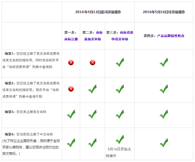195x162 pixels.
Task: Click red cross for 场景1 in 第二步 column
Action: coord(93,63)
